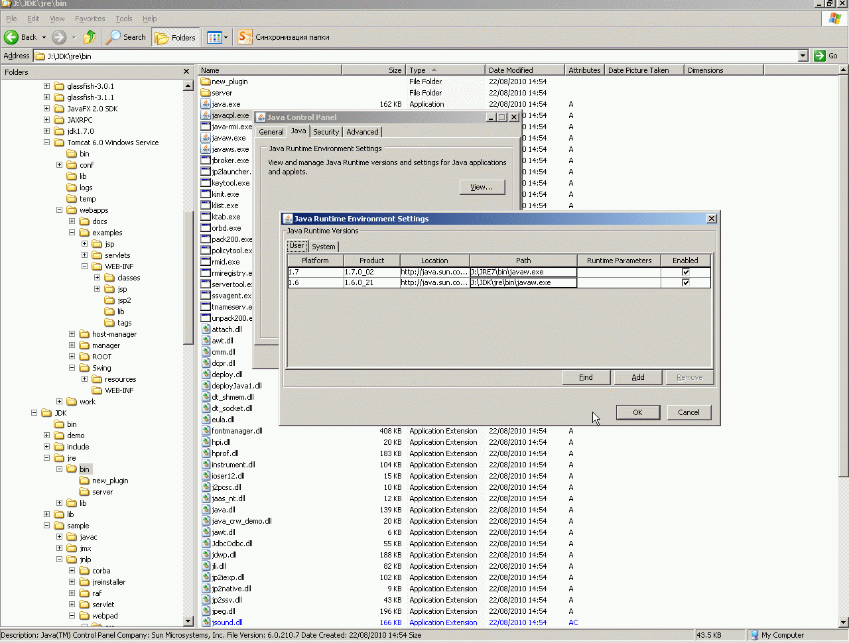Select the javacpl.exe file icon

click(x=206, y=115)
